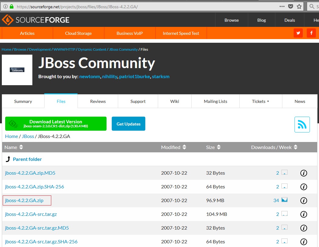Viewport: 319px width, 247px height.
Task: Click download stats chart for jboss-4.2.2.GA-src.tar.gz.MD5
Action: tap(285, 227)
